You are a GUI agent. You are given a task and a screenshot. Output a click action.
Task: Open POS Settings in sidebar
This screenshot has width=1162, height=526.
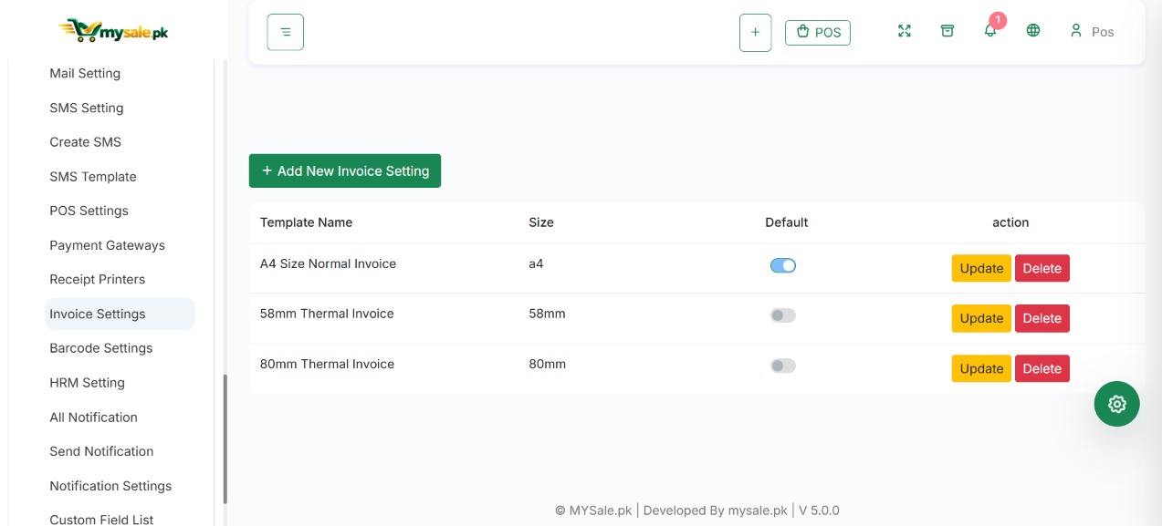point(89,211)
